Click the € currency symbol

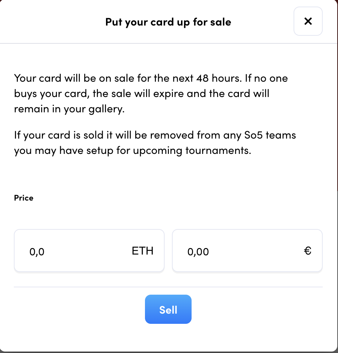(308, 251)
